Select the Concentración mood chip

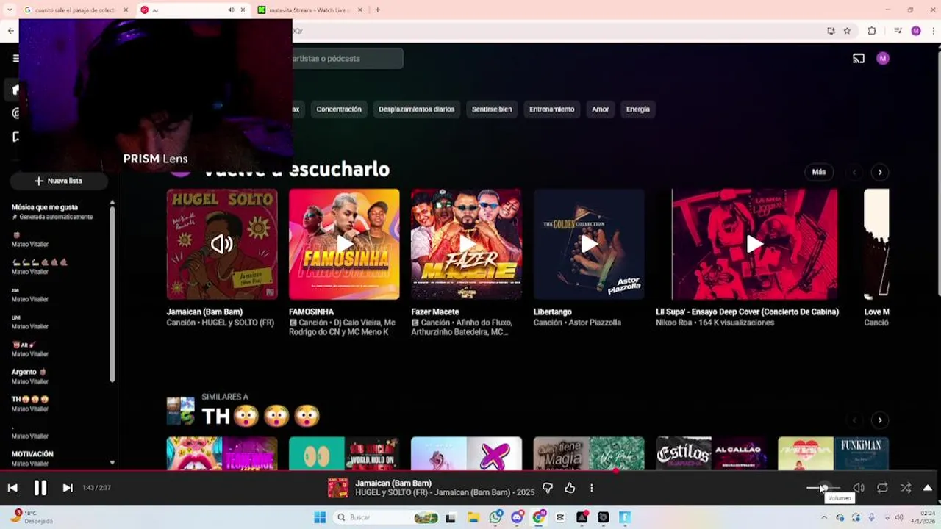click(339, 109)
